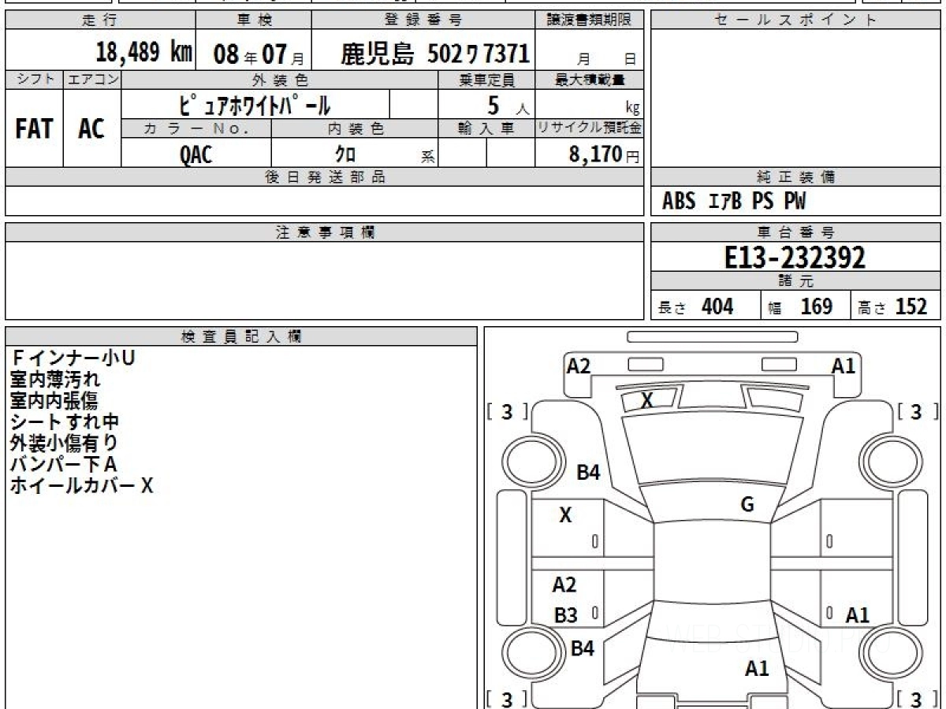Screen dimensions: 946x709
Task: Select inspector note 室内内張傷
Action: (54, 400)
